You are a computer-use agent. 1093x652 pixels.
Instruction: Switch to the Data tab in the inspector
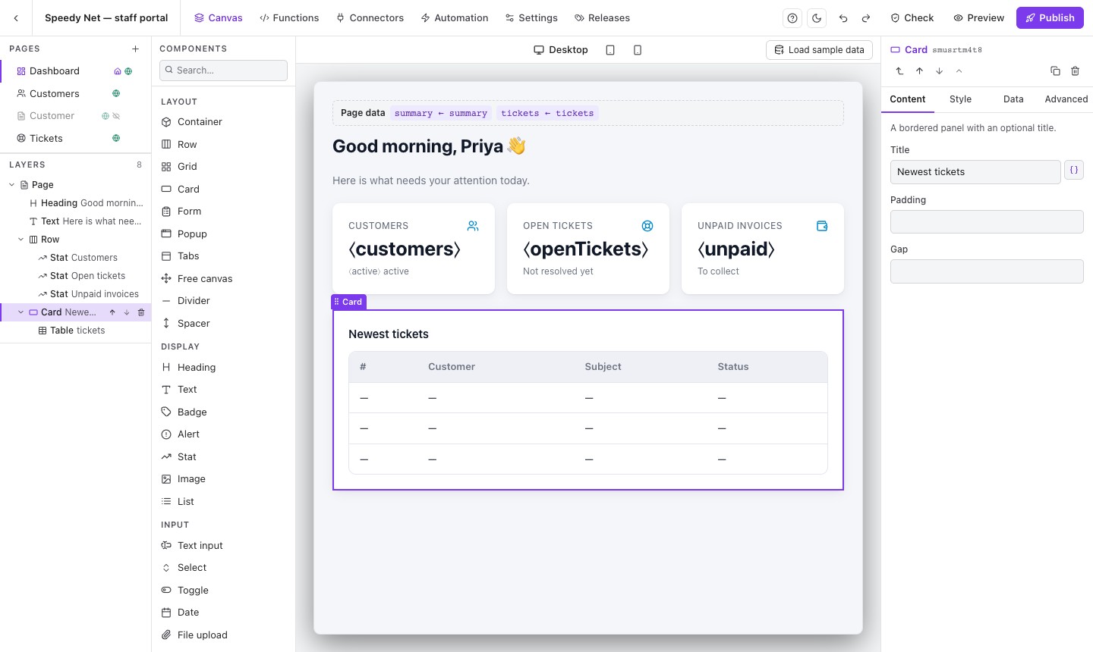[x=1013, y=99]
